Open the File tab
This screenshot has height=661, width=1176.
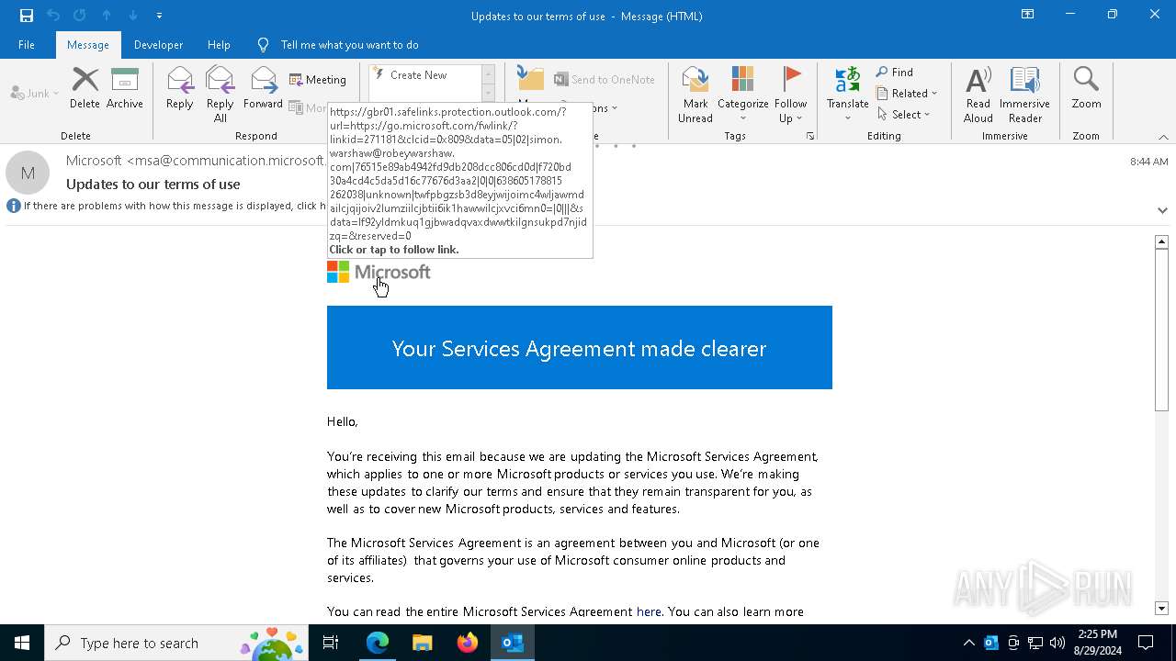pyautogui.click(x=27, y=45)
